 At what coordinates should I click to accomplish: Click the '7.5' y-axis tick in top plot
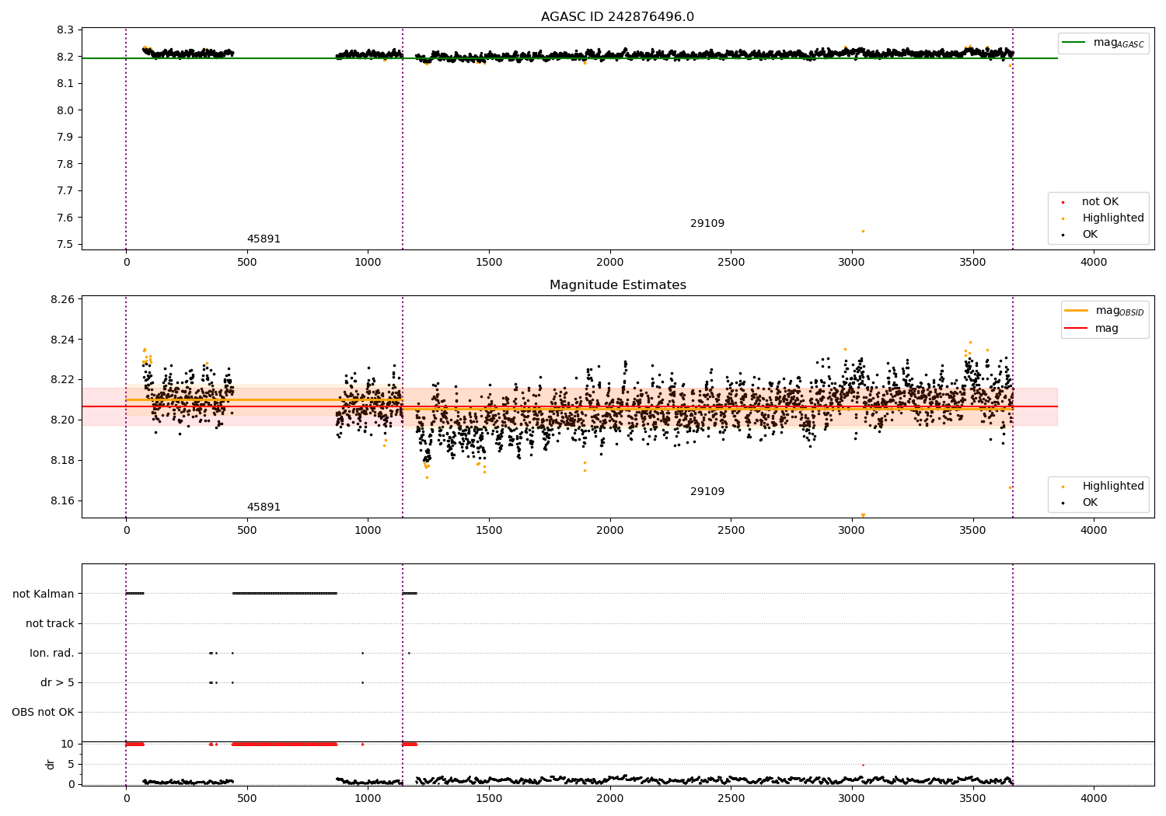(66, 245)
